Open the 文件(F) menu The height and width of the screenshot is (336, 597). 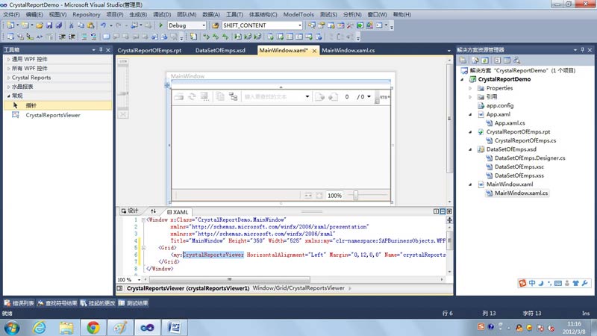tap(11, 14)
